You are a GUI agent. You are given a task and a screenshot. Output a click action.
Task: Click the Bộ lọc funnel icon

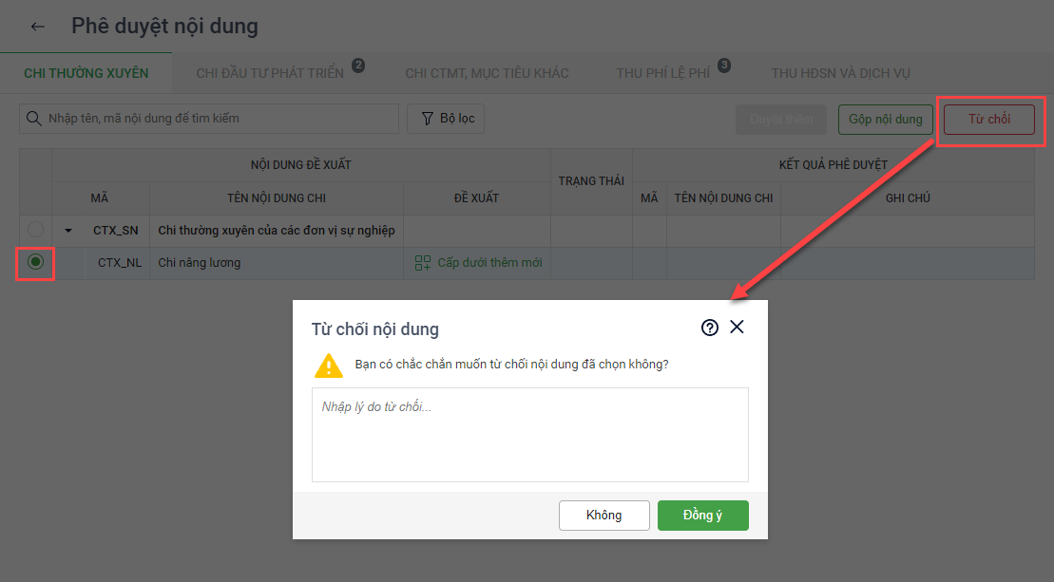click(427, 119)
